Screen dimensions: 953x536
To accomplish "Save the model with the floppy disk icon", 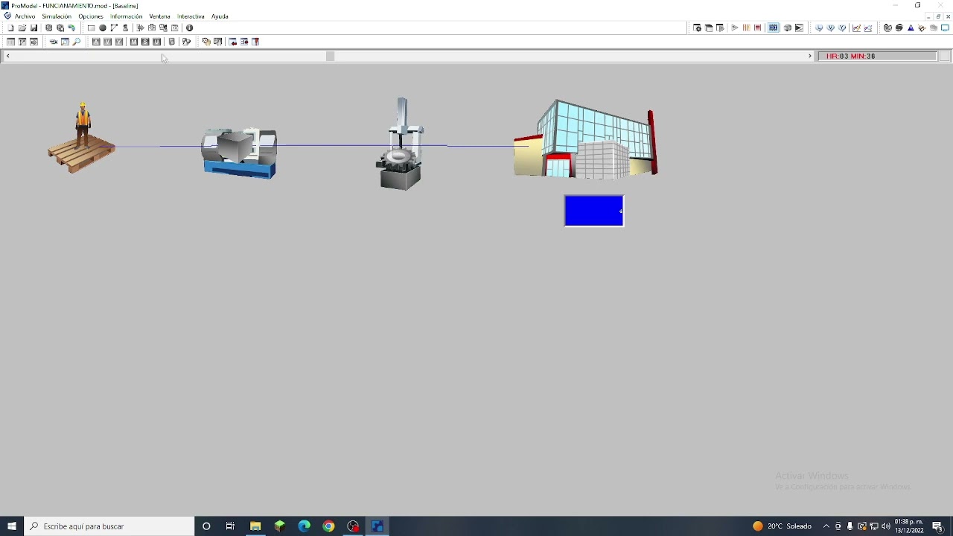I will click(34, 28).
